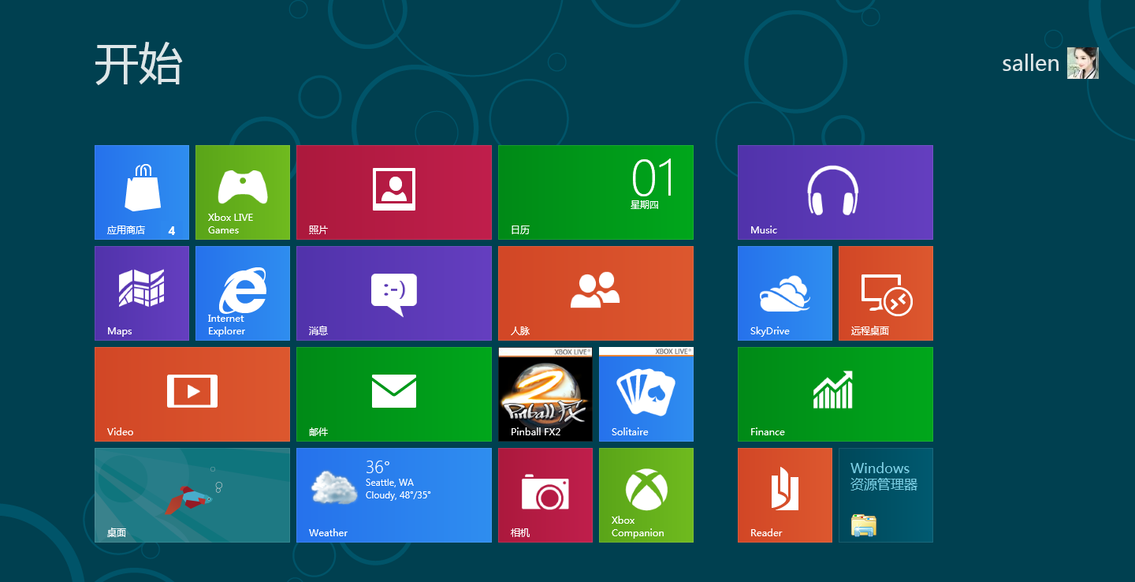Open the Weather tile for Seattle
The width and height of the screenshot is (1135, 582).
tap(394, 495)
